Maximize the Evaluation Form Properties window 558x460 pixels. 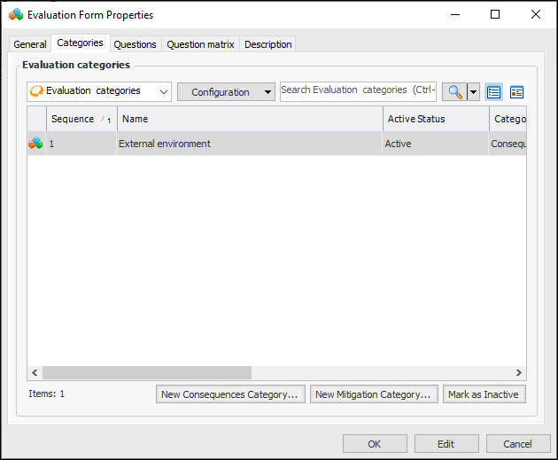point(495,14)
